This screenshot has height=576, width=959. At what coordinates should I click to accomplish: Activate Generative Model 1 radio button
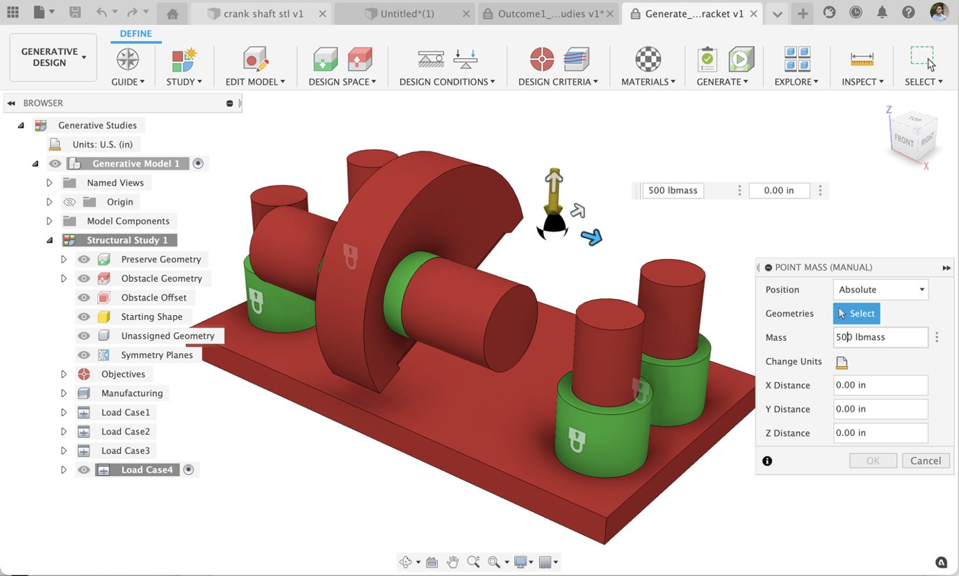coord(198,164)
